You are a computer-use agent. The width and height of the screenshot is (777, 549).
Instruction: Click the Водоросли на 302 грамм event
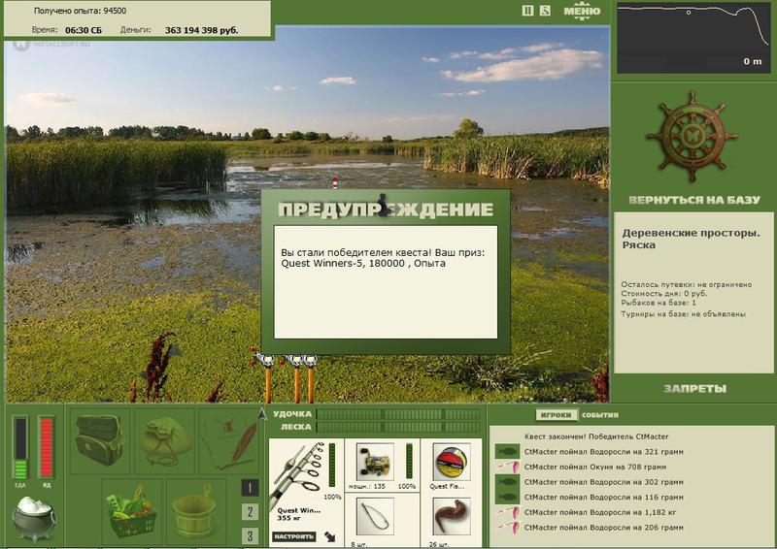pos(603,482)
